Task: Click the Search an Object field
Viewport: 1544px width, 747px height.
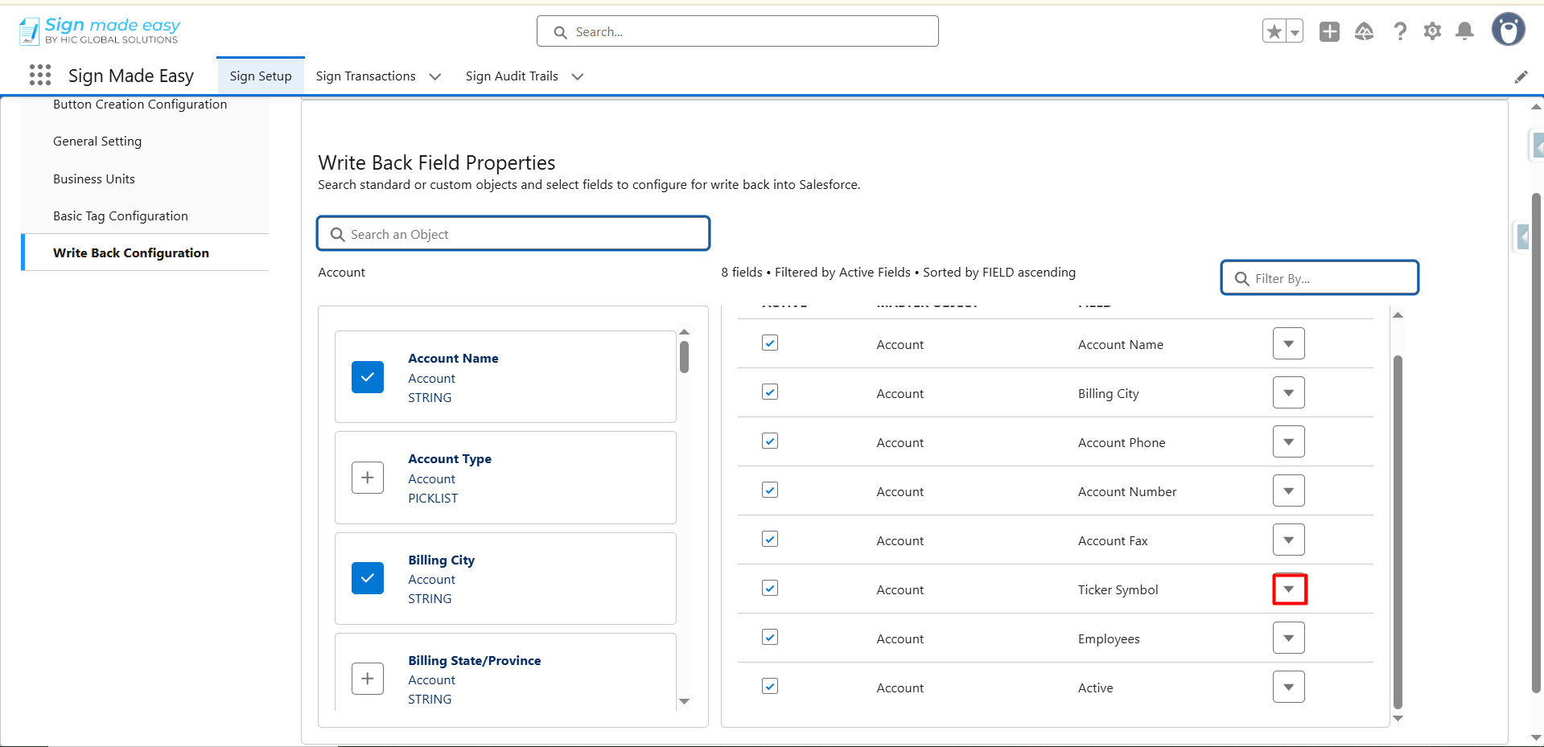Action: (x=513, y=234)
